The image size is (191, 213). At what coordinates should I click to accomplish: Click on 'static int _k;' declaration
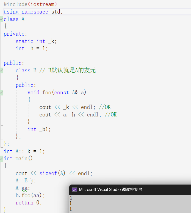click(36, 41)
